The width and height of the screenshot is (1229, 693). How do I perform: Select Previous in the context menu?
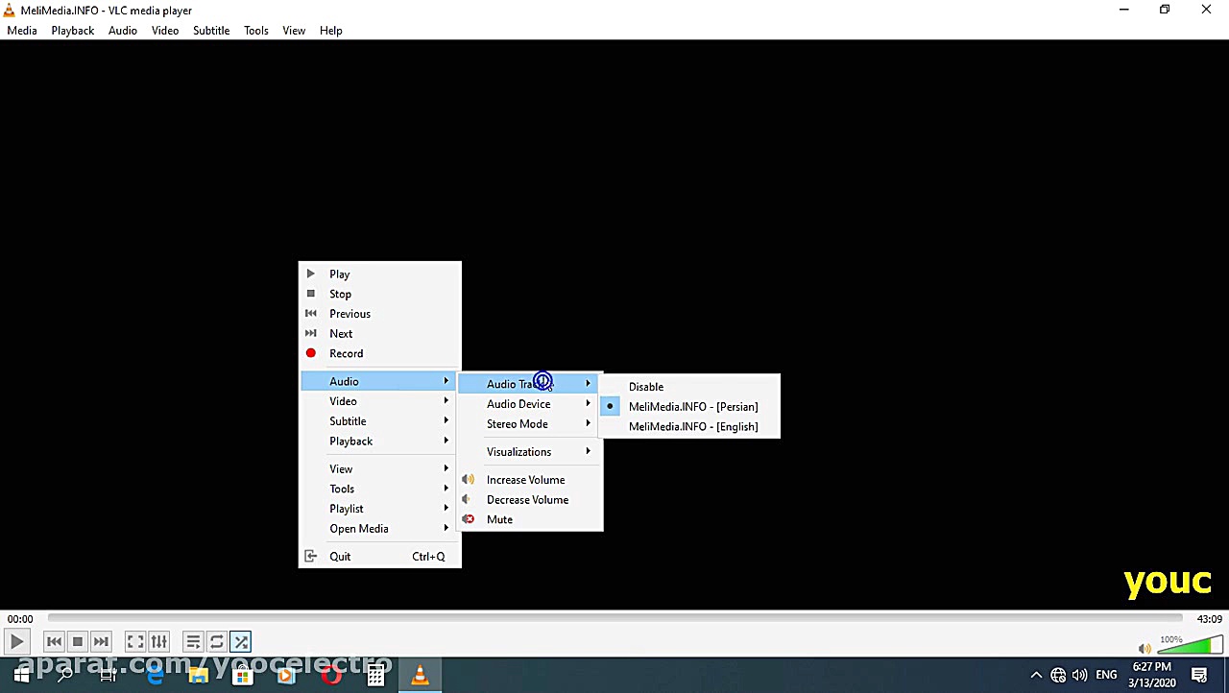(x=380, y=314)
